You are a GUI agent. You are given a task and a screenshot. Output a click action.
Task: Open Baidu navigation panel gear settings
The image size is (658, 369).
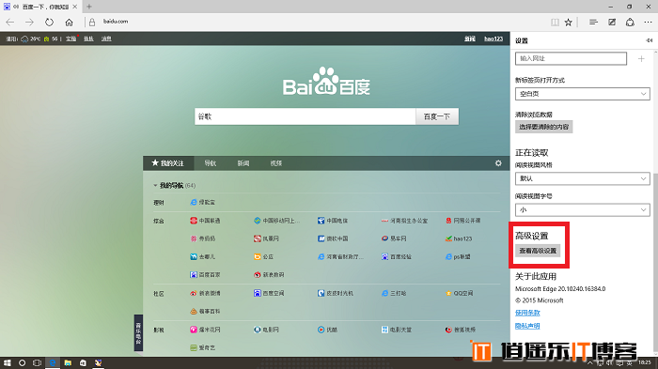[x=498, y=163]
